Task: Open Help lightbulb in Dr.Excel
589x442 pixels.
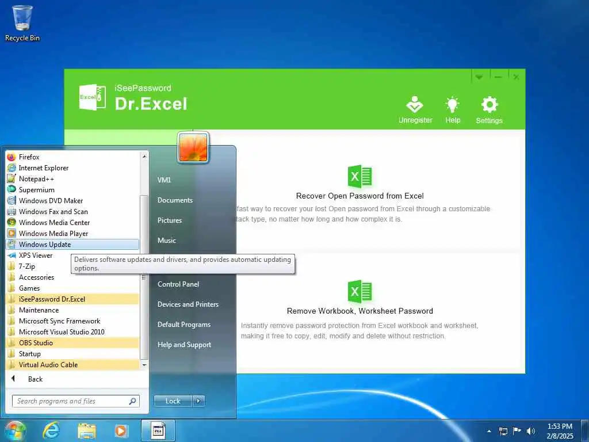Action: (452, 109)
